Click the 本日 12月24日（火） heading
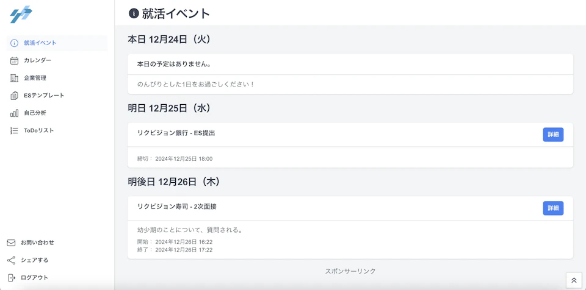The image size is (586, 290). point(169,40)
